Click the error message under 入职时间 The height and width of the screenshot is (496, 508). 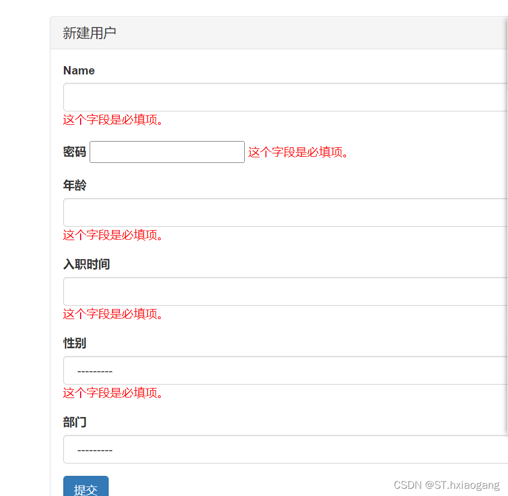click(113, 314)
